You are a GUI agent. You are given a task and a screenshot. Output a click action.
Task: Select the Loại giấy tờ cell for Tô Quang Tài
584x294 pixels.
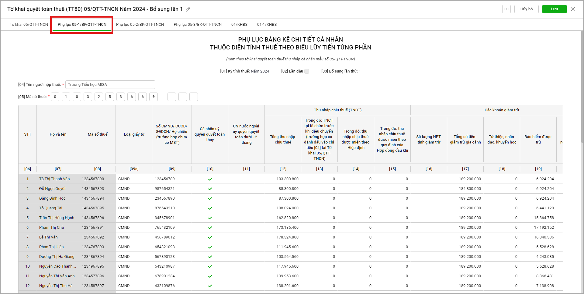(x=134, y=208)
